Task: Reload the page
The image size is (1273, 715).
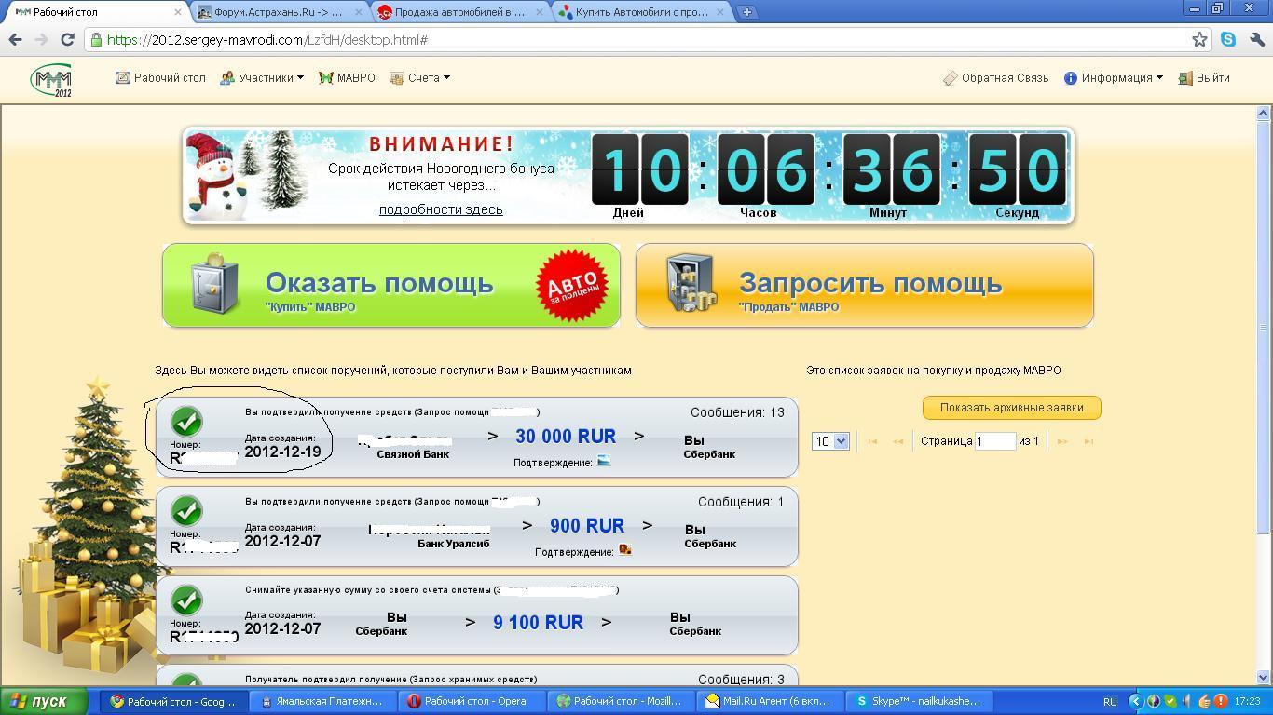Action: click(67, 40)
